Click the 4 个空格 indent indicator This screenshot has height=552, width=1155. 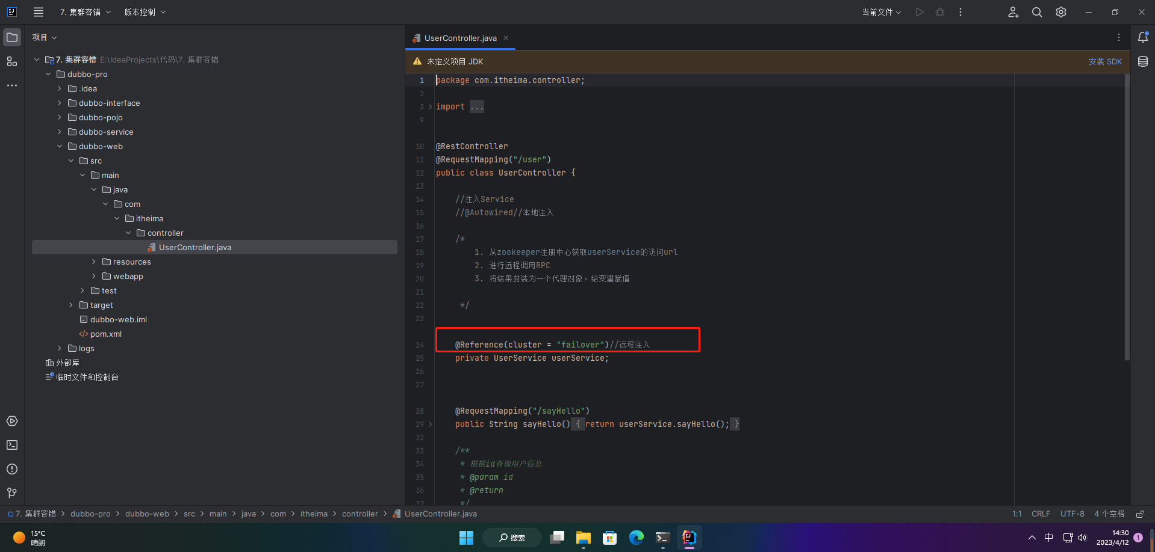tap(1109, 514)
